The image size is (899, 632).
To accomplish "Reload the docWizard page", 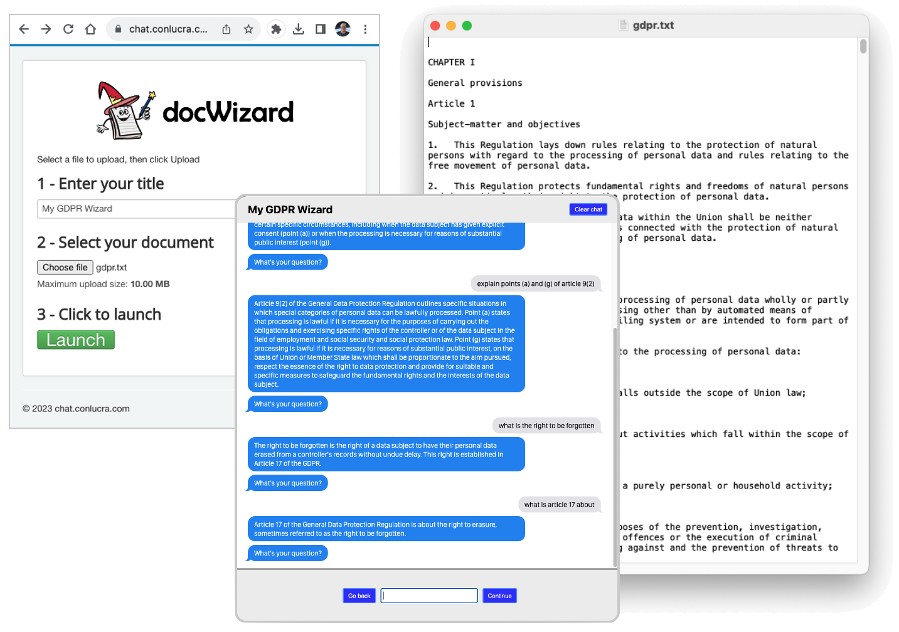I will pyautogui.click(x=68, y=29).
